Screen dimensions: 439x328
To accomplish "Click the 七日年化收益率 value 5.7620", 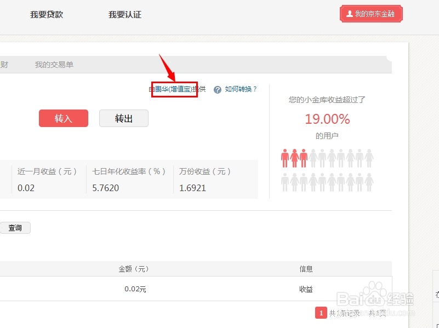I will tap(106, 188).
